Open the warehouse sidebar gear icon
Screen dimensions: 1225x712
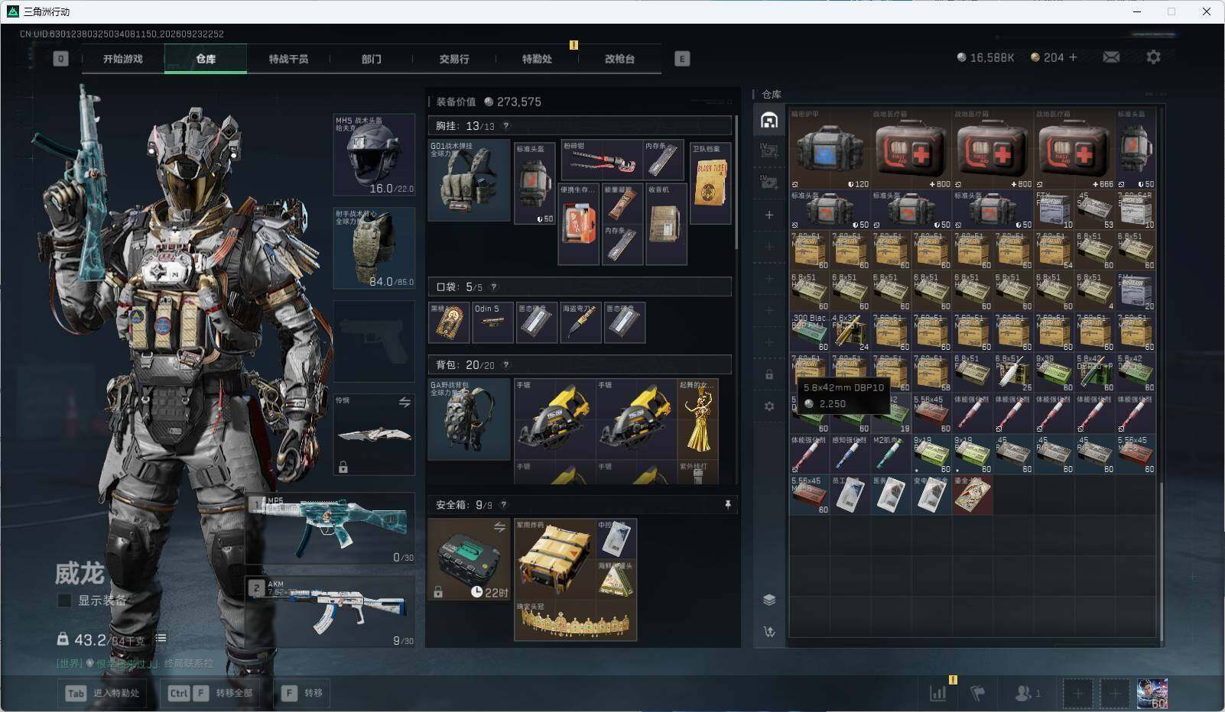pyautogui.click(x=769, y=406)
